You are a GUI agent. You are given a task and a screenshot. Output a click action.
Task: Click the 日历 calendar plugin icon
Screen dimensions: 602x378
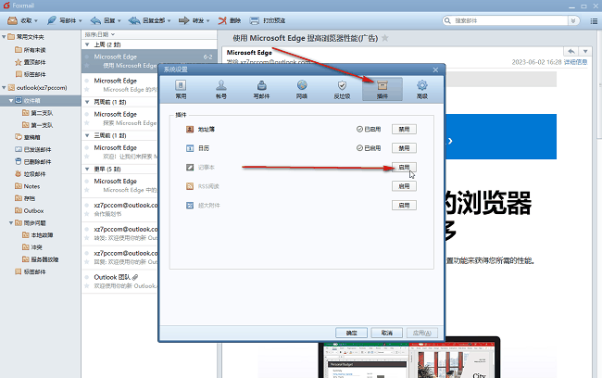pyautogui.click(x=190, y=148)
